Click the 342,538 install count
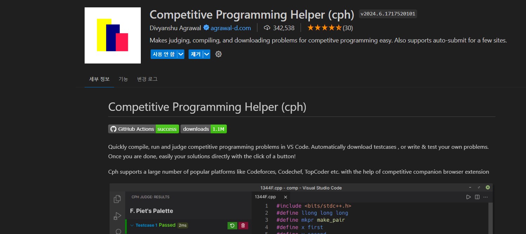 tap(284, 28)
